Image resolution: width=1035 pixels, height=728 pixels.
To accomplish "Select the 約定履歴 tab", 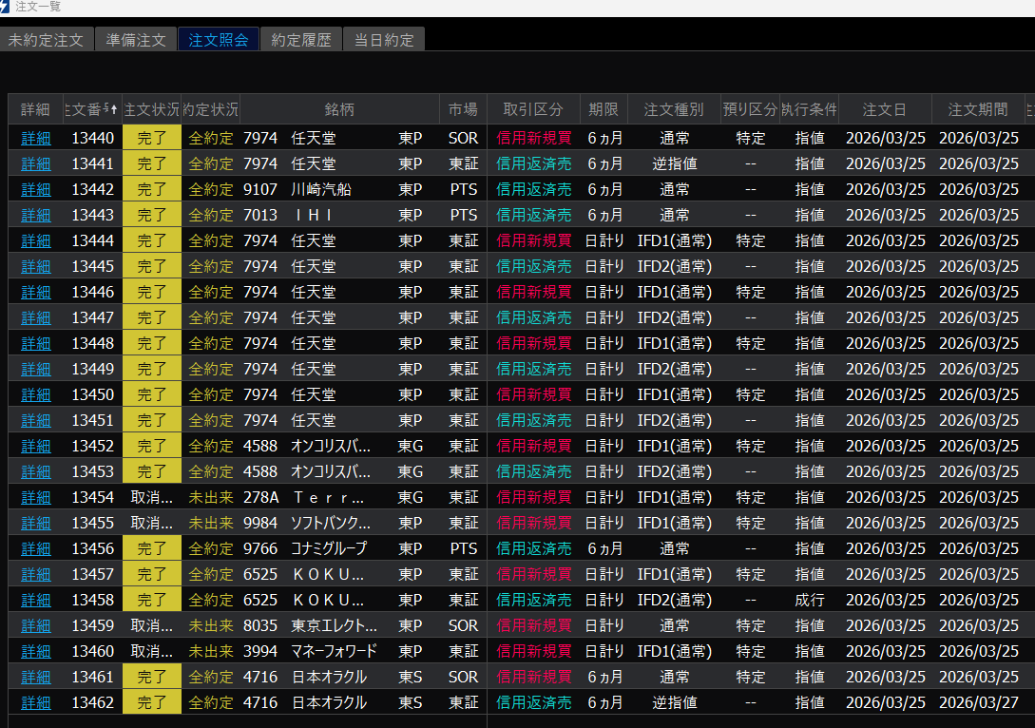I will click(x=300, y=40).
